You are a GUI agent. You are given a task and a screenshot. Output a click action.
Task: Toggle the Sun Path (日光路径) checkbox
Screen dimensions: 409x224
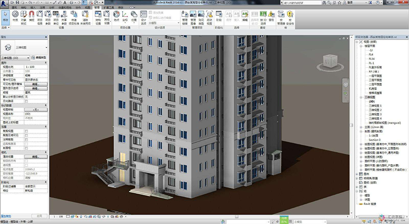27,101
